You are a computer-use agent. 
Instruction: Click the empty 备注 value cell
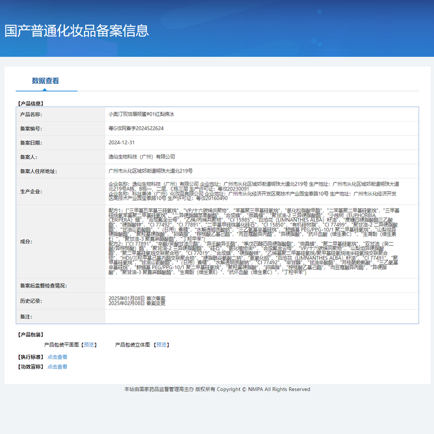click(x=260, y=316)
